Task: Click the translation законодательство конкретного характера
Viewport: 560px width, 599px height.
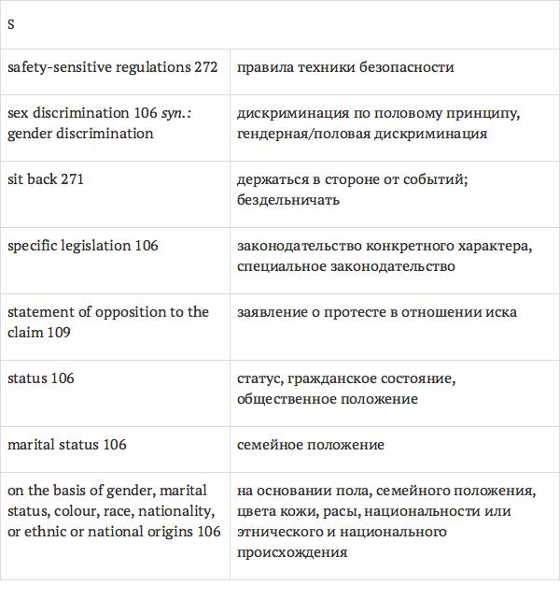Action: 384,246
